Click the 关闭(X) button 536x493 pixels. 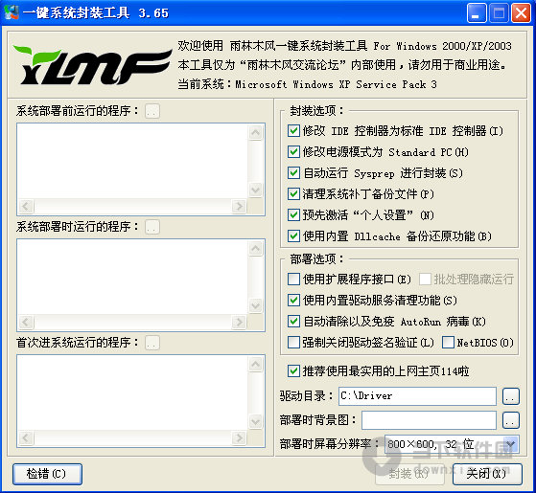487,474
